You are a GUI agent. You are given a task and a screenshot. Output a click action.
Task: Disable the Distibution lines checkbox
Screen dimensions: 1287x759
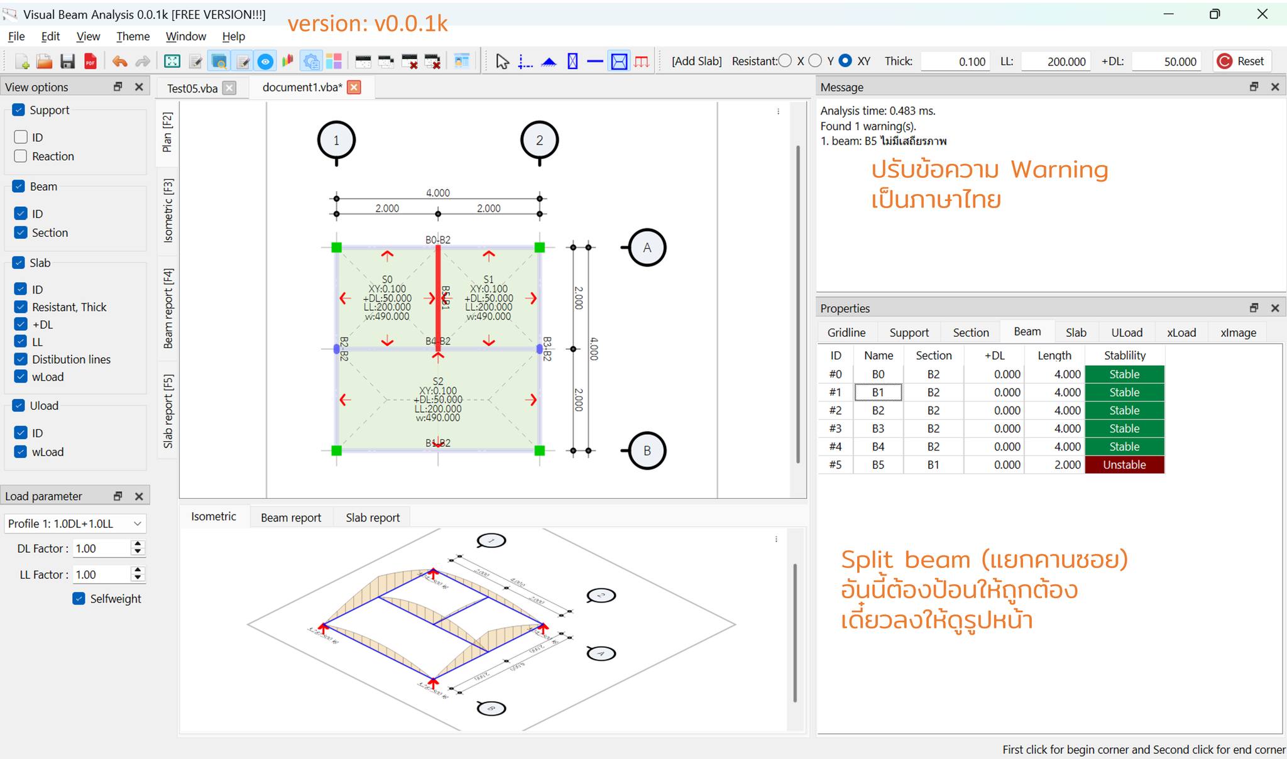(x=21, y=359)
